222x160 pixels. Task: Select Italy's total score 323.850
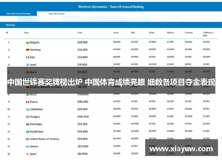coord(83,57)
